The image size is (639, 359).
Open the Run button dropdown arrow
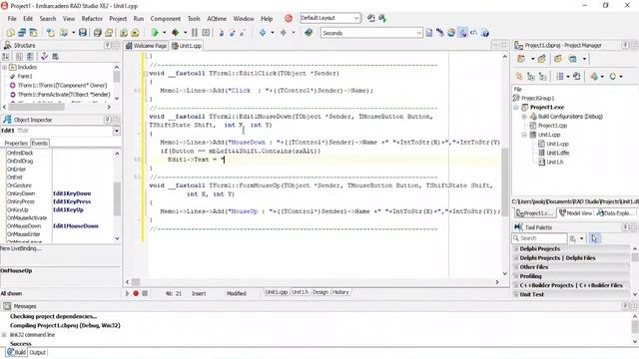(x=164, y=33)
